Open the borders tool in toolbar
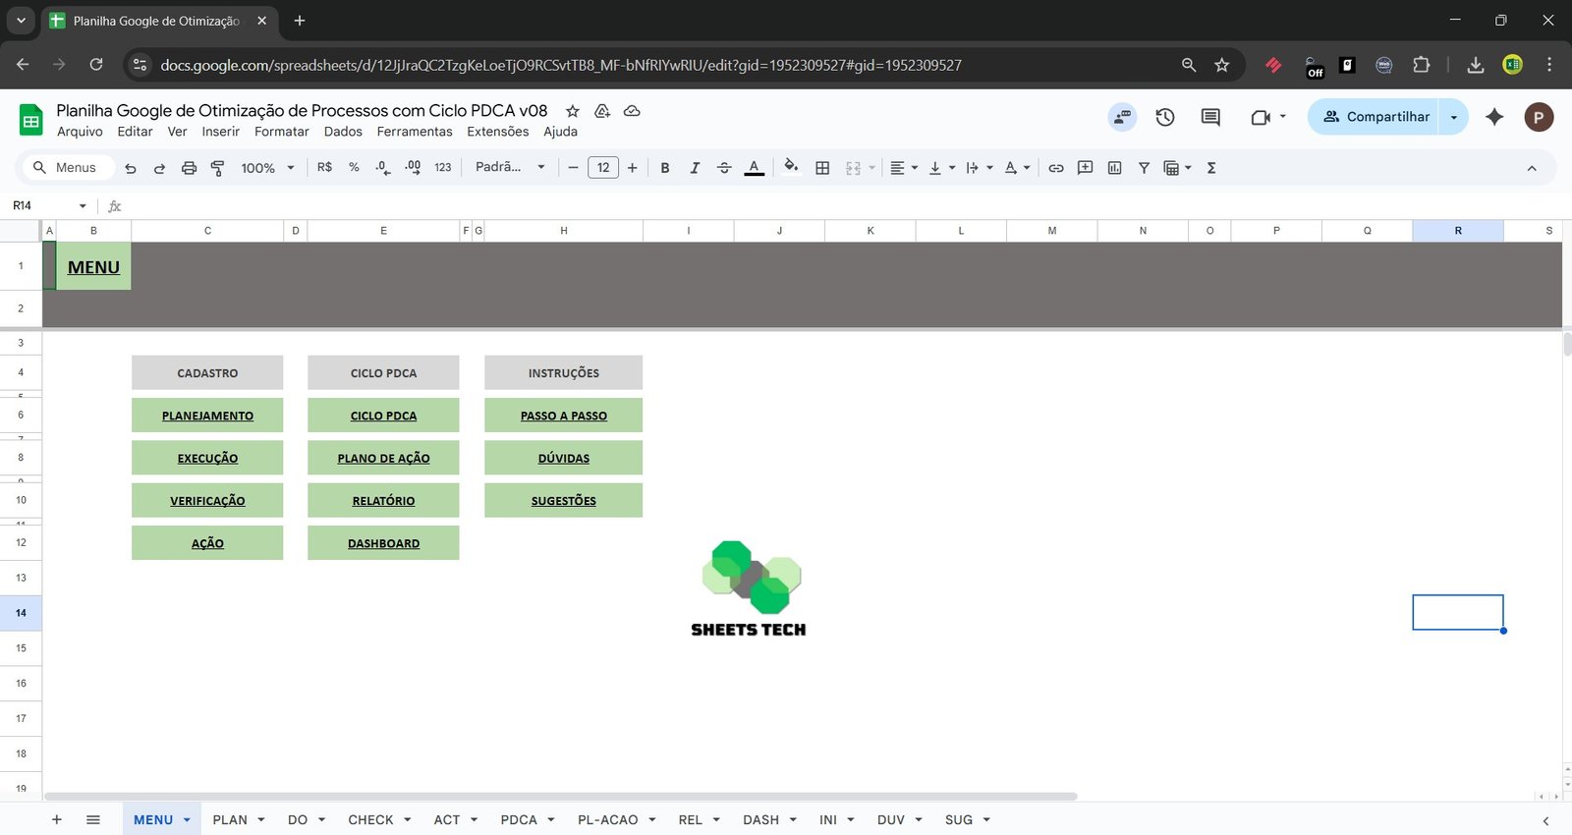The width and height of the screenshot is (1572, 835). point(822,168)
